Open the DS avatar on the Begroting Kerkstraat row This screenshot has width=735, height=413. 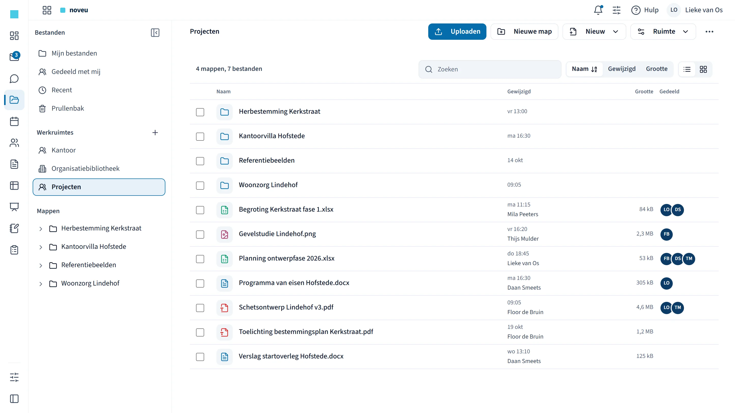point(678,210)
